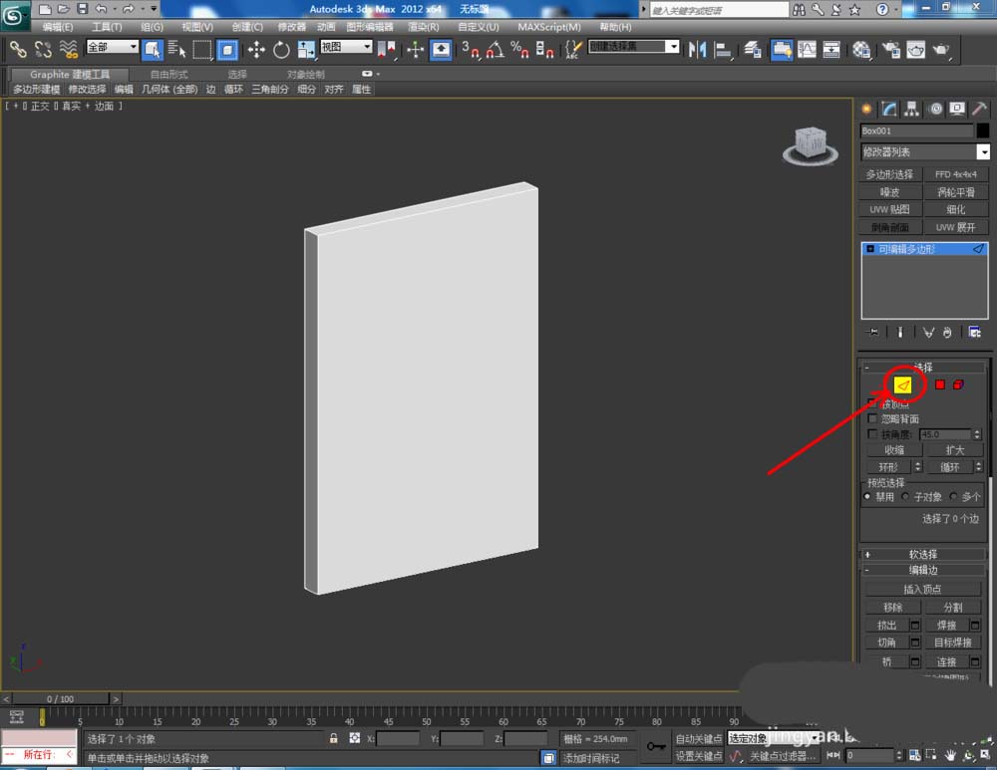The image size is (997, 770).
Task: Open the Rendering (渲染) menu
Action: 424,27
